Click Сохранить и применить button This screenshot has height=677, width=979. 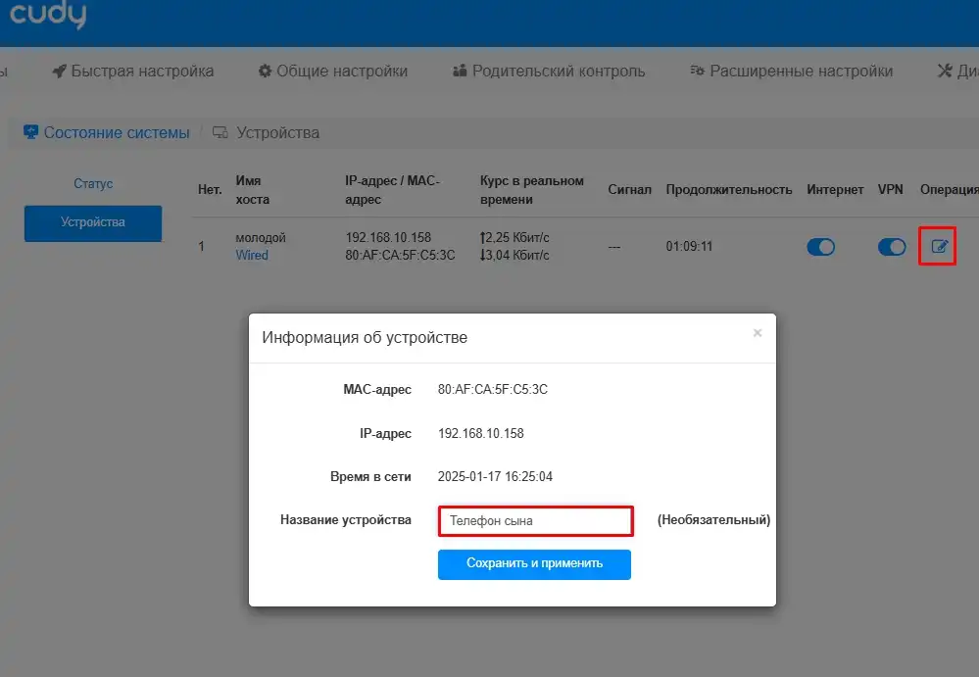pos(534,564)
